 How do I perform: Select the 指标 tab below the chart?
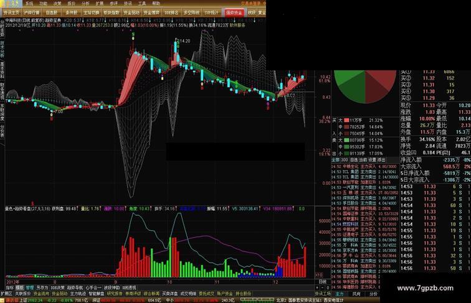(x=9, y=287)
